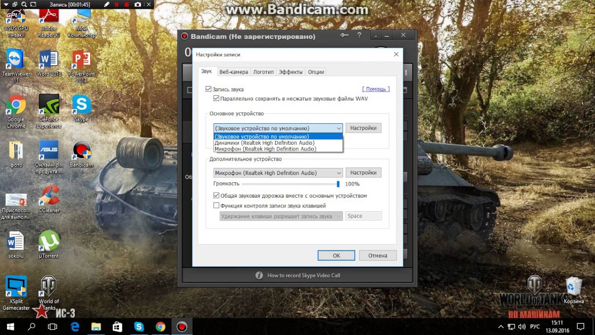
Task: Select the Skype desktop icon
Action: (x=81, y=108)
